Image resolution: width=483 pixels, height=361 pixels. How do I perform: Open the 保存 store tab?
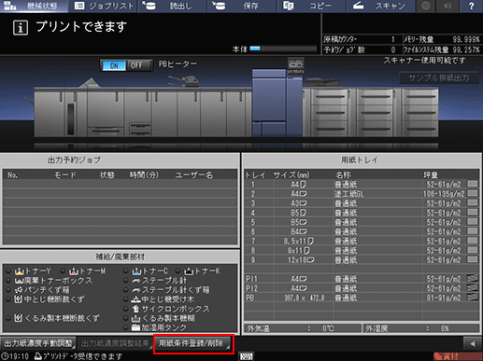pos(242,6)
